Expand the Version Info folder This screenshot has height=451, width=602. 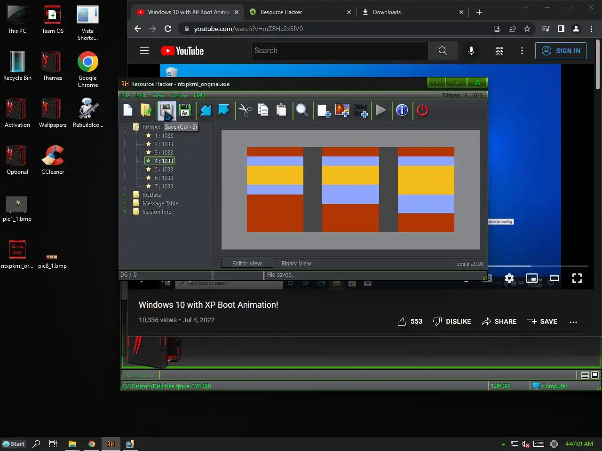125,212
